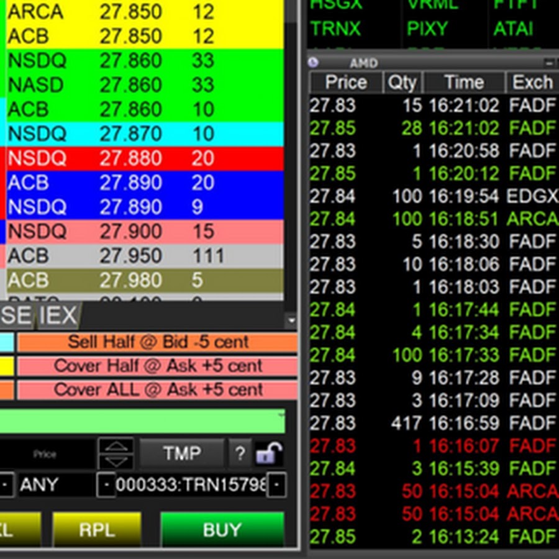559x559 pixels.
Task: Click Sell Half @ Bid -5 cent hotkey
Action: tap(157, 342)
